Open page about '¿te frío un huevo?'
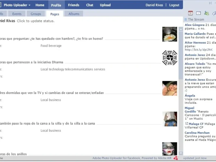 [51, 39]
